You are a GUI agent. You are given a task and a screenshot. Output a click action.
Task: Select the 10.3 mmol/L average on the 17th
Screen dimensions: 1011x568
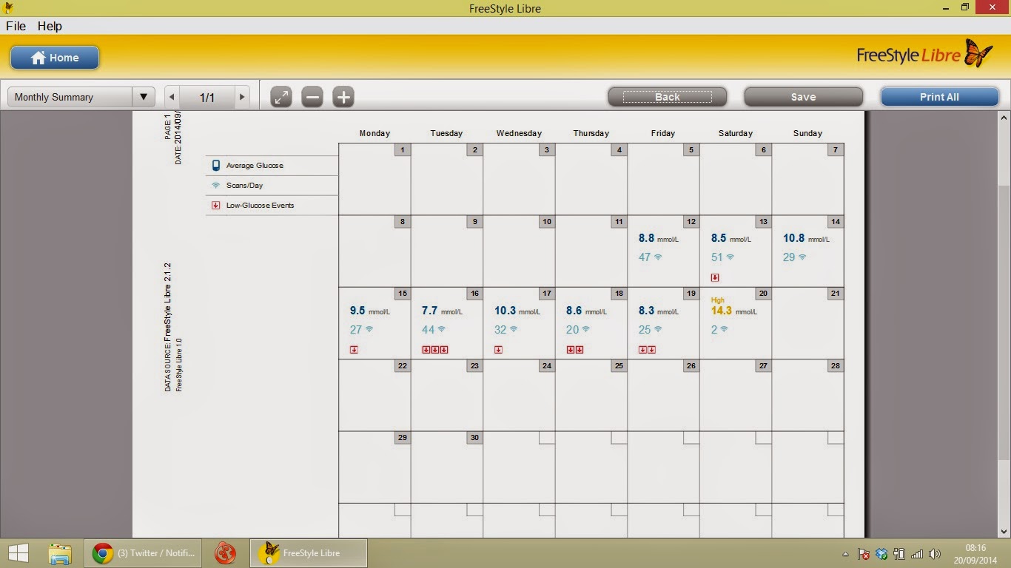(517, 311)
